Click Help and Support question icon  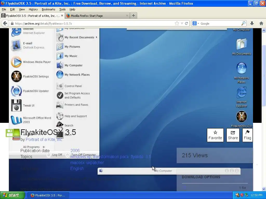(60, 116)
